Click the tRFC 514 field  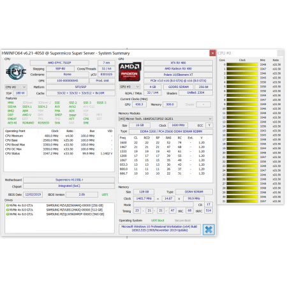click(x=209, y=210)
